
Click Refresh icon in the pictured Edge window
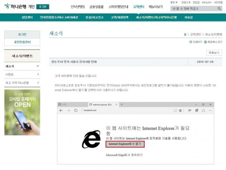click(76, 111)
